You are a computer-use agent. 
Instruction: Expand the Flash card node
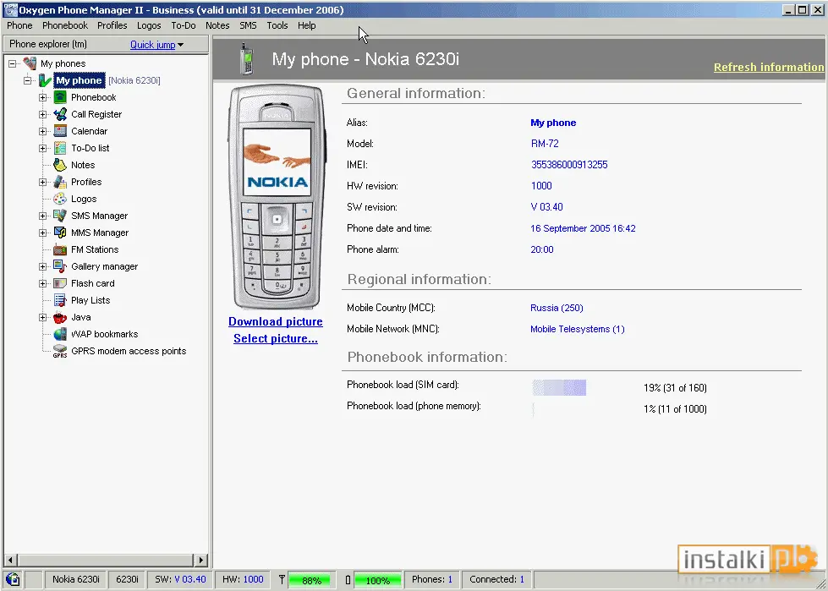click(43, 283)
